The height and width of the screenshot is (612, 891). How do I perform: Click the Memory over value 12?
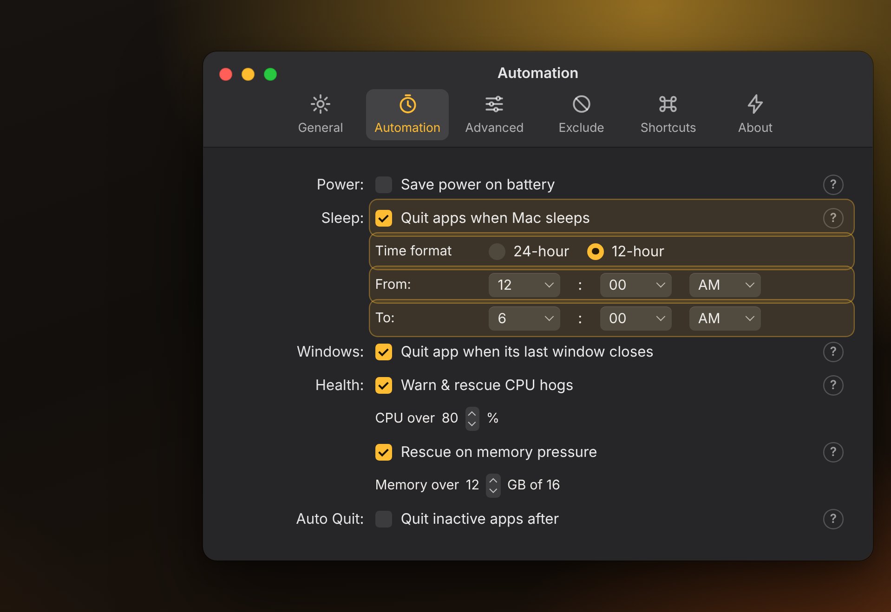(x=472, y=485)
